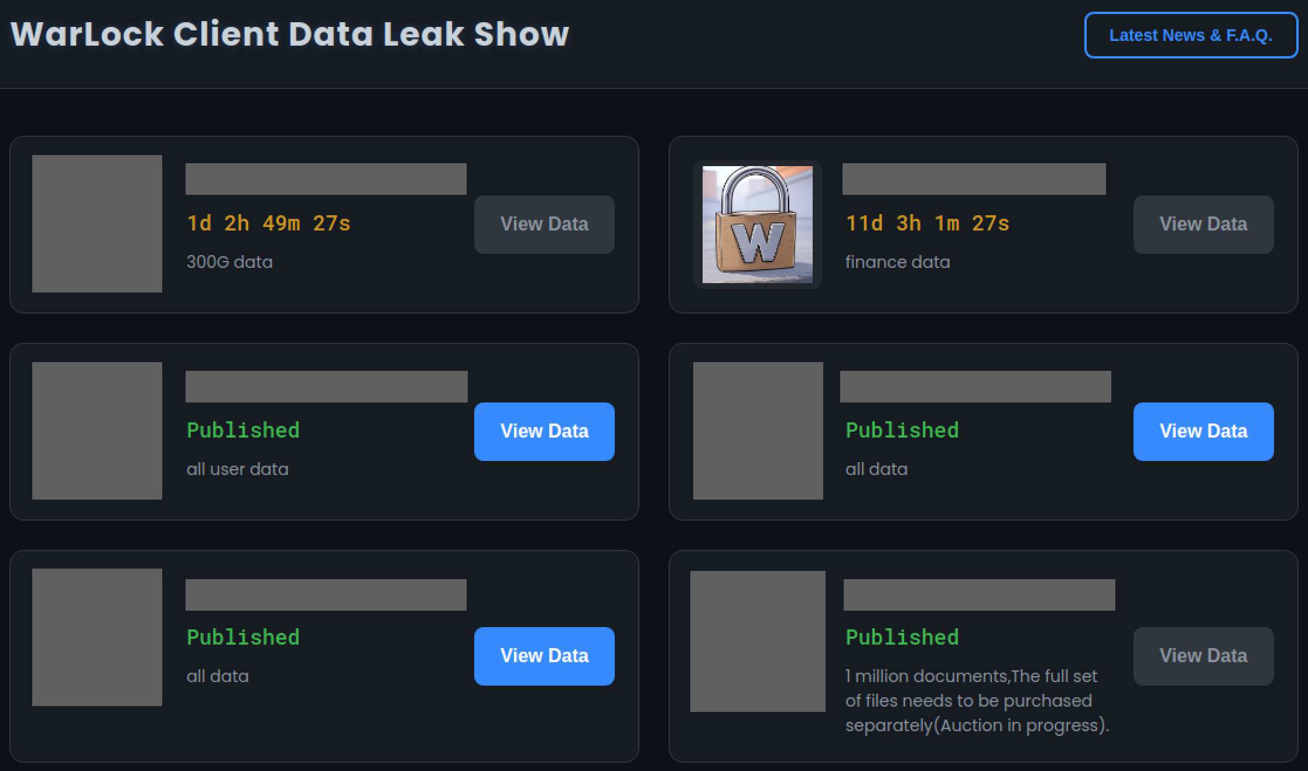1308x771 pixels.
Task: Select the thumbnail on the all user data card
Action: 97,431
